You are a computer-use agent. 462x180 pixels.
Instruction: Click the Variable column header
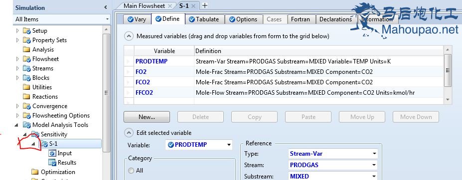[164, 51]
